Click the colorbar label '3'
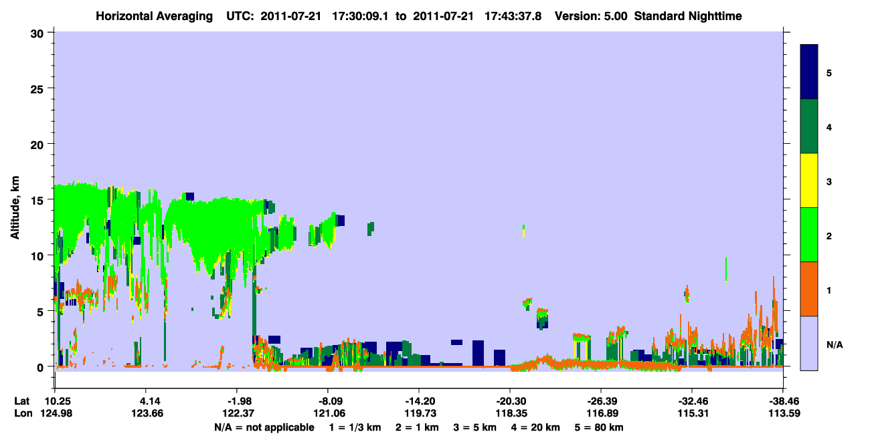The width and height of the screenshot is (870, 446). (x=829, y=181)
